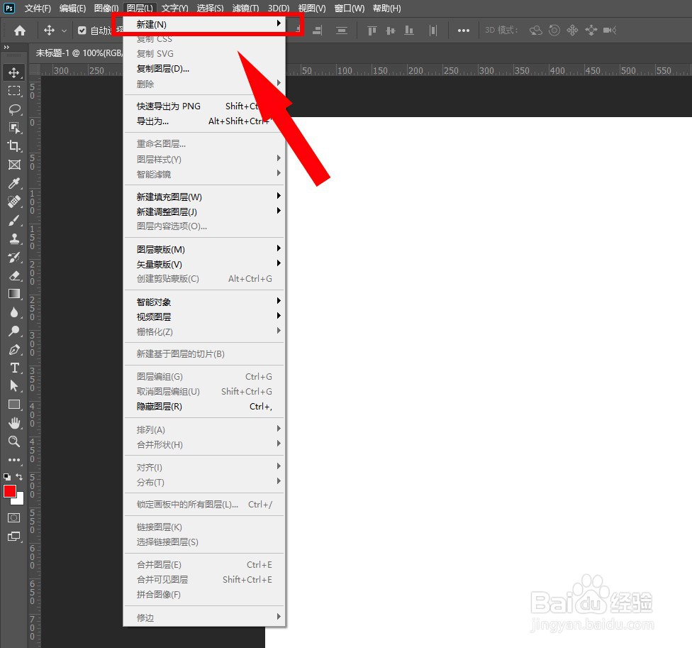The image size is (692, 648).
Task: Select the History Brush tool
Action: point(14,258)
